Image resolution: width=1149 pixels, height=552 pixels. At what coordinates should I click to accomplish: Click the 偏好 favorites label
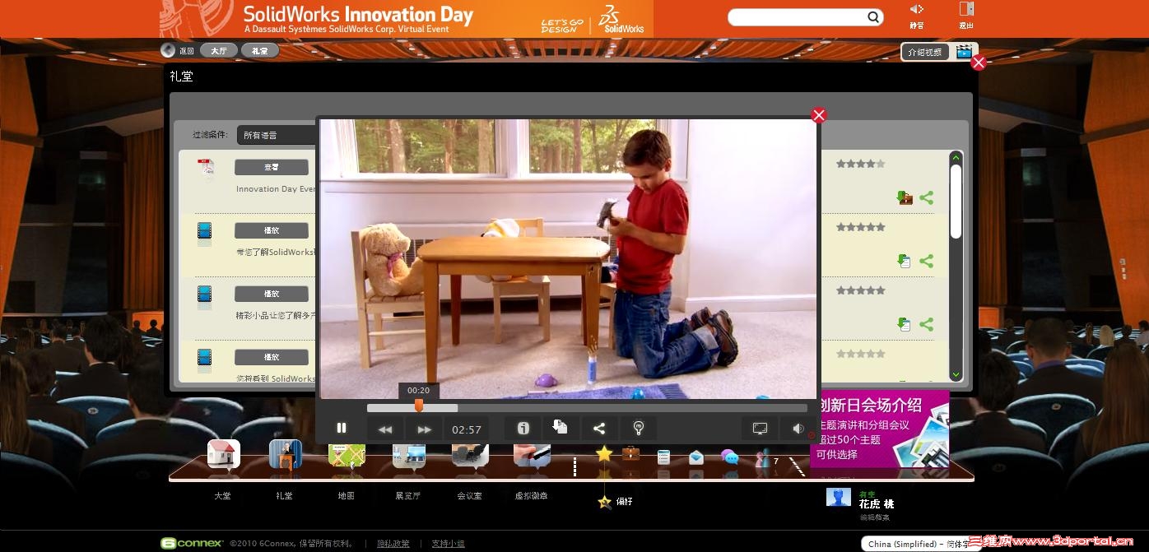[x=624, y=501]
